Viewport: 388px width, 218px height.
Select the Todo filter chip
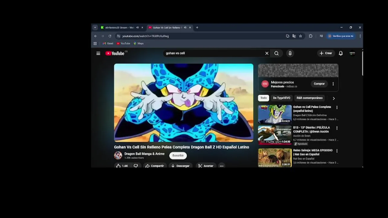pyautogui.click(x=264, y=98)
